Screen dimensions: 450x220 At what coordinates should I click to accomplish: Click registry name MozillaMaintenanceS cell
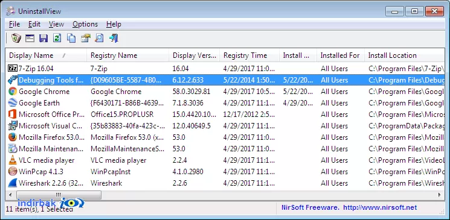tap(127, 149)
